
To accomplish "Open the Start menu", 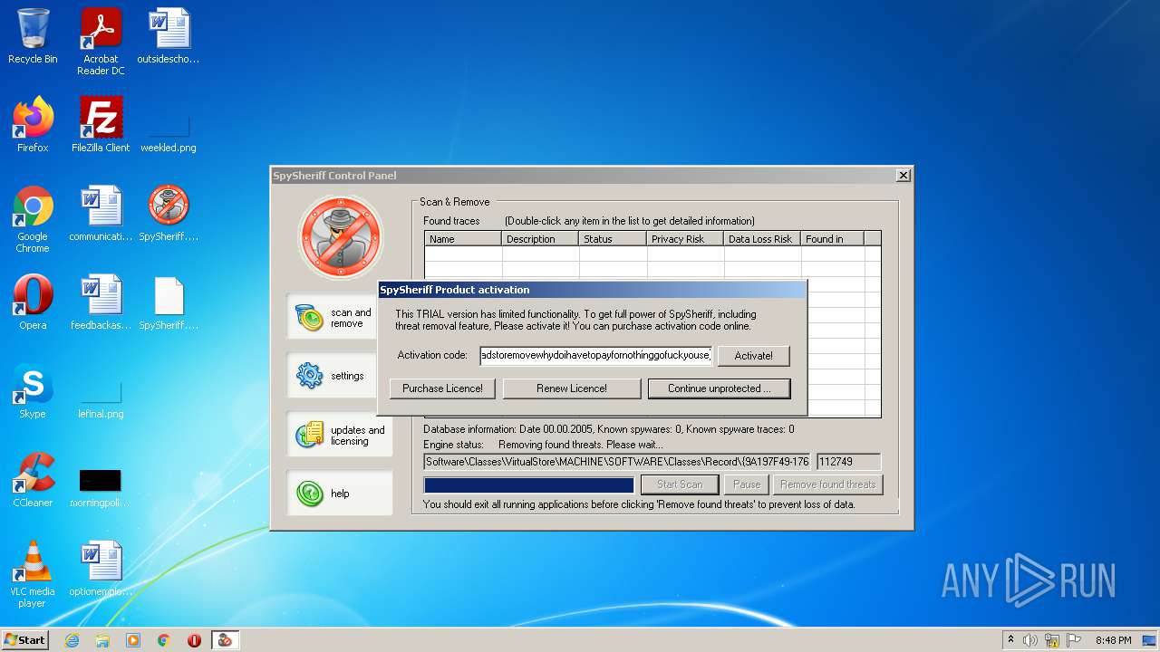I will (x=24, y=640).
